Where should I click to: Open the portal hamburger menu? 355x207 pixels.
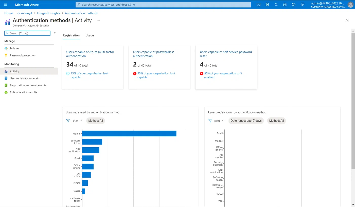click(x=5, y=5)
